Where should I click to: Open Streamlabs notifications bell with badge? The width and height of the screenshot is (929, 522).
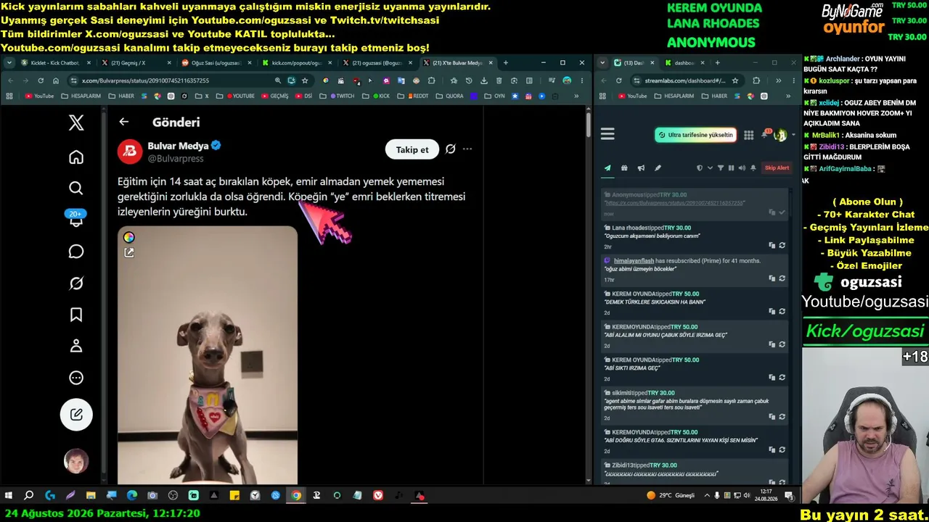pos(766,134)
